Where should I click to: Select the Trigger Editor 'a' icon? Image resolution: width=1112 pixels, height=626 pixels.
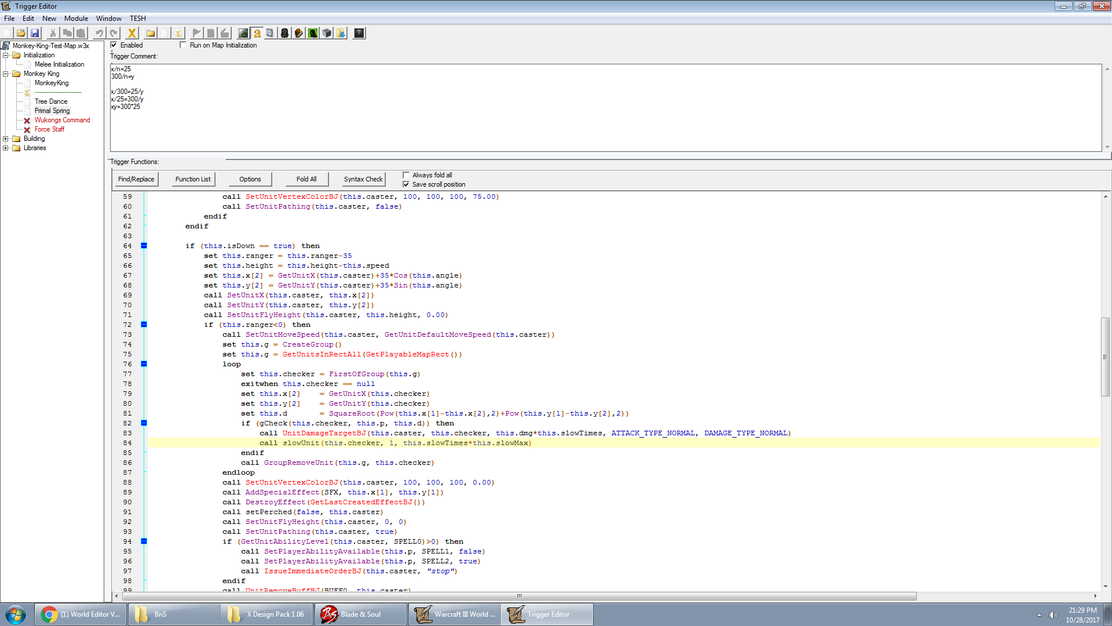click(257, 33)
